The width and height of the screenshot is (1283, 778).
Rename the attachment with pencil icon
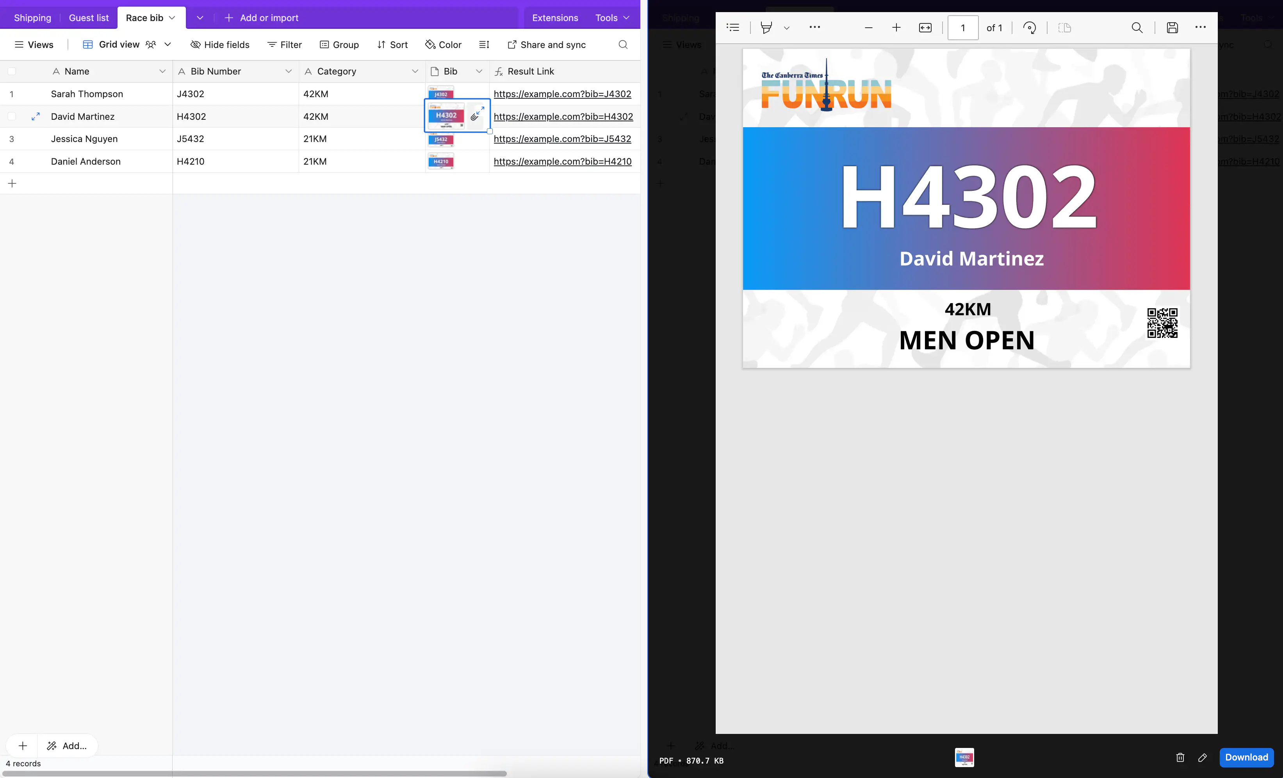click(1202, 757)
